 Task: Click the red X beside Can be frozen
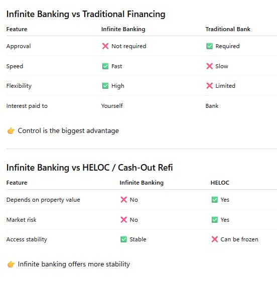[215, 239]
